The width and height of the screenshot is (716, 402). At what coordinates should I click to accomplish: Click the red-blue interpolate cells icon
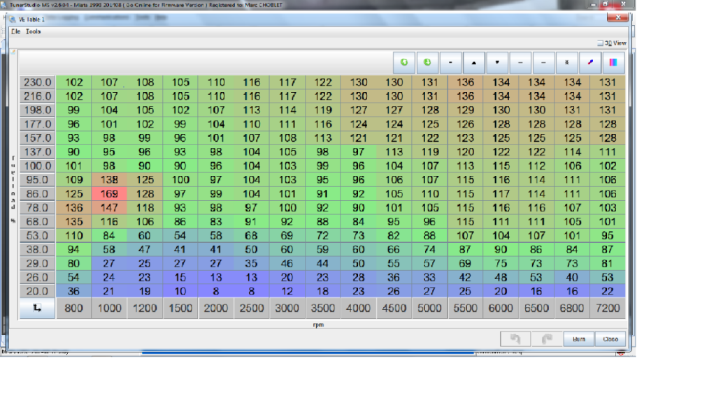coord(590,62)
